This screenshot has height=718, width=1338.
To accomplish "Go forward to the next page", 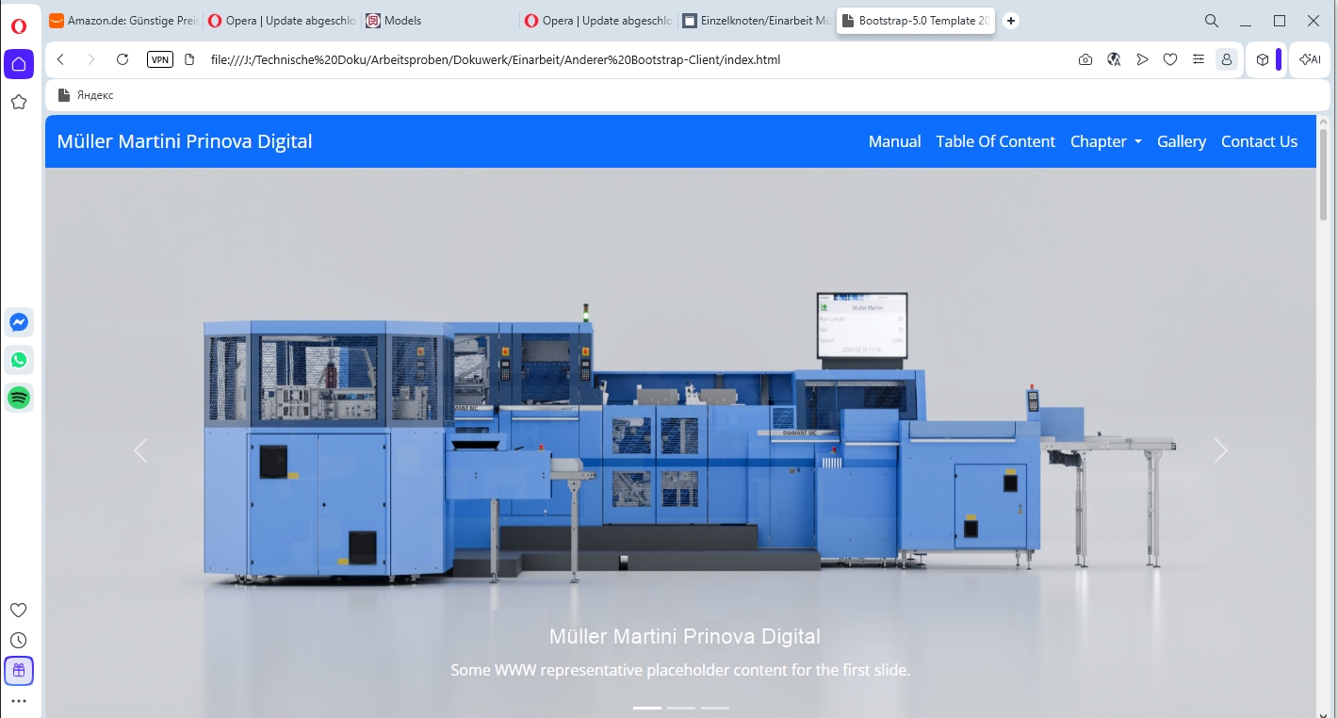I will [x=91, y=59].
